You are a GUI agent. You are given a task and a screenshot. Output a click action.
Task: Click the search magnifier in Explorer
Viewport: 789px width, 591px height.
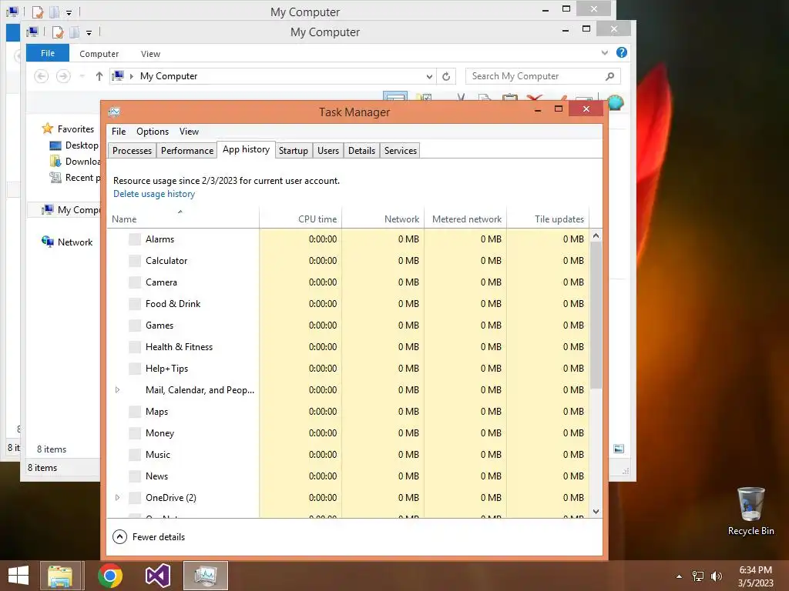(x=610, y=76)
